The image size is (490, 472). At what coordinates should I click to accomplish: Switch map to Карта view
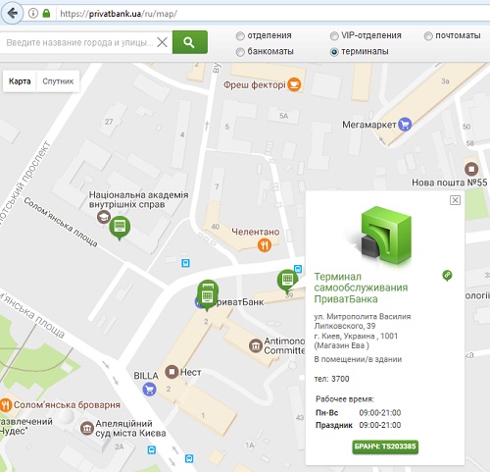[20, 81]
